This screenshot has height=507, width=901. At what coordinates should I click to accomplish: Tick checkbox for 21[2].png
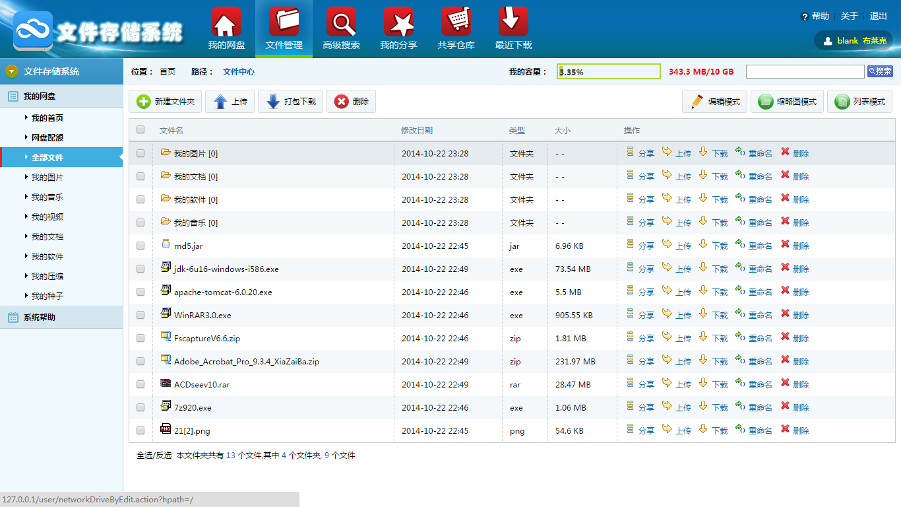pyautogui.click(x=140, y=430)
